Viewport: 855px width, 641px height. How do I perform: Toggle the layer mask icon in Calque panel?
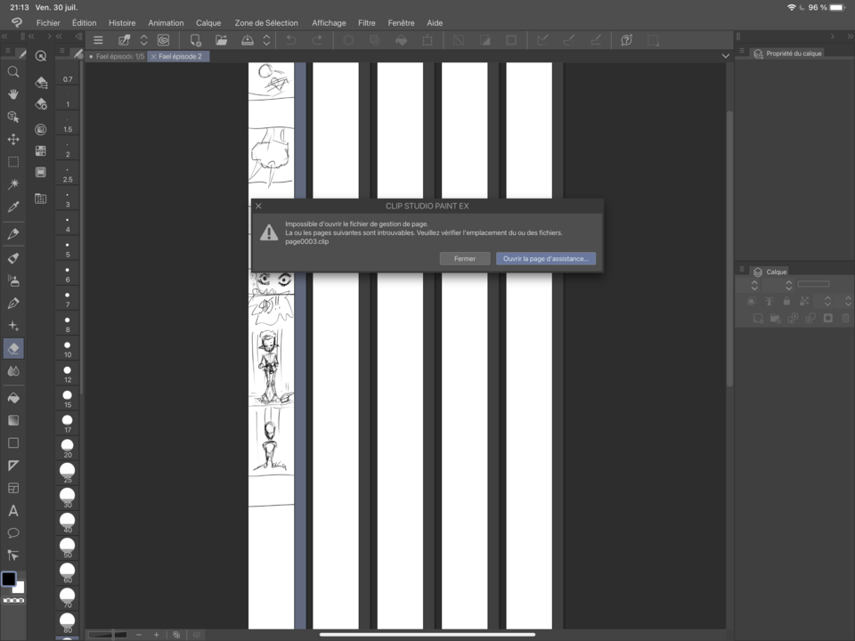pyautogui.click(x=828, y=319)
